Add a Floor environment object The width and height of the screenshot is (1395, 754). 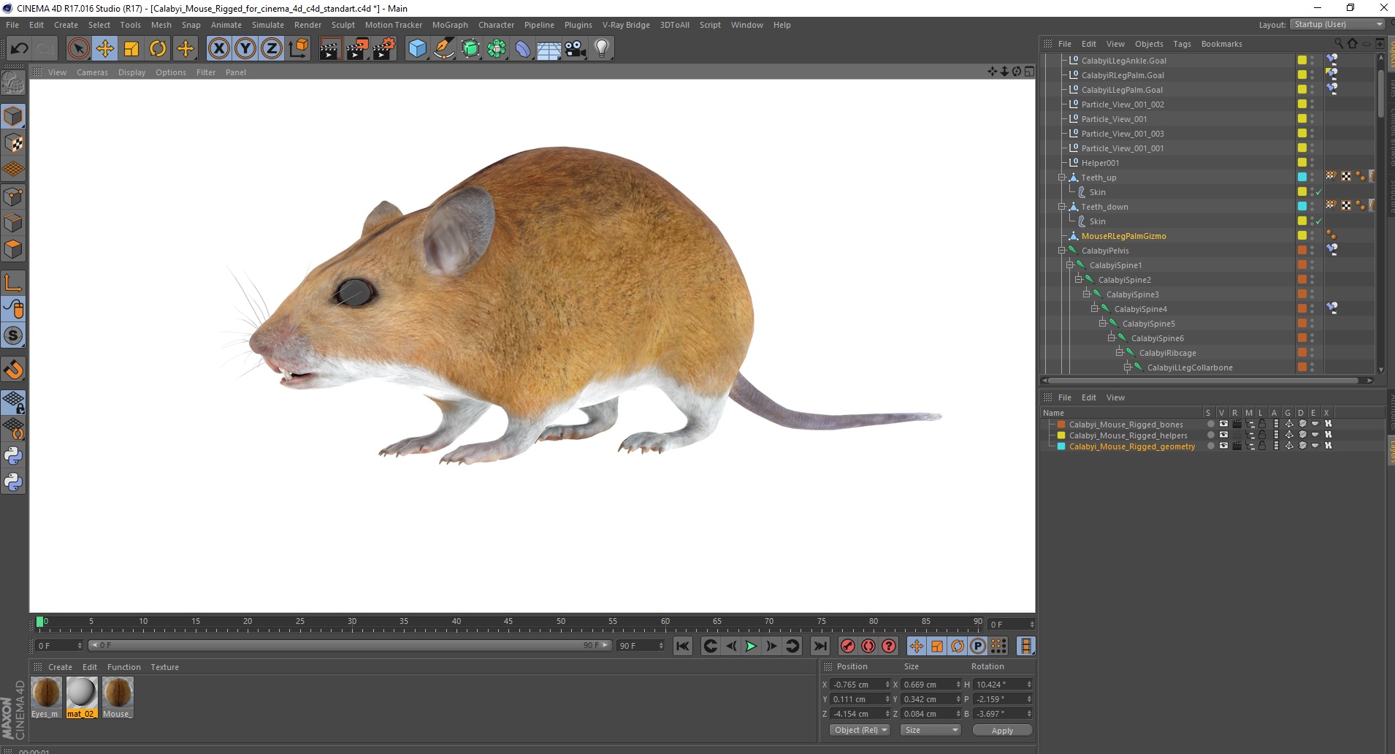tap(549, 49)
